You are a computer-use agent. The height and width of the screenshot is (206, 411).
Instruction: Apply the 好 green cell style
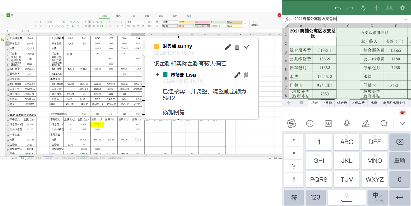(218, 22)
